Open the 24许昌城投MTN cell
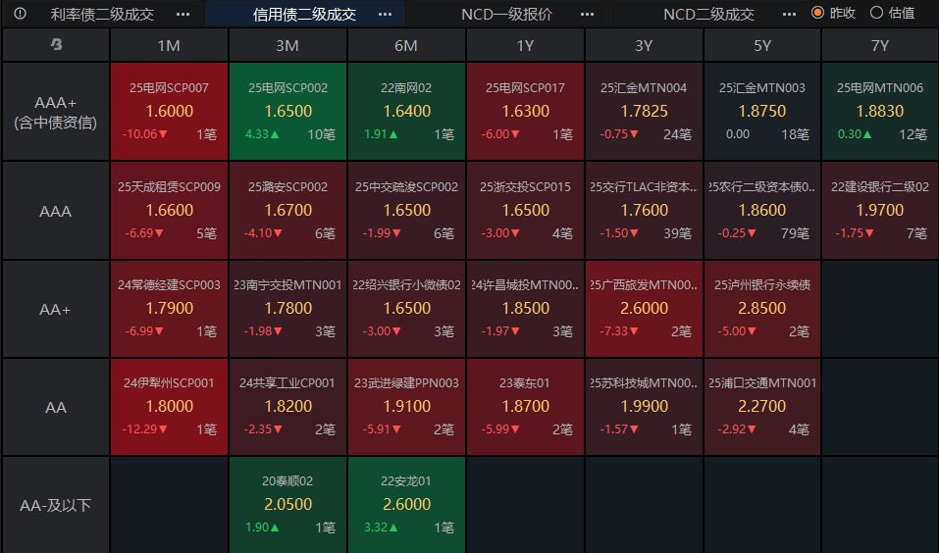Screen dimensions: 939x553 (x=525, y=309)
